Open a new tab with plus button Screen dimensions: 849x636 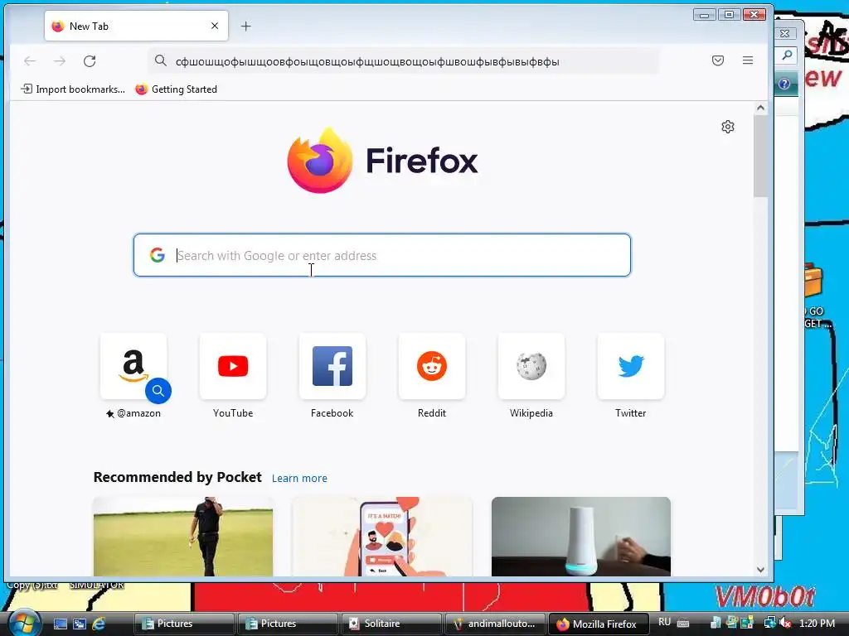[245, 26]
